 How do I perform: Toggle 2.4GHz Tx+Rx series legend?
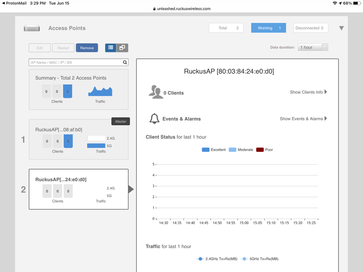coord(217,259)
